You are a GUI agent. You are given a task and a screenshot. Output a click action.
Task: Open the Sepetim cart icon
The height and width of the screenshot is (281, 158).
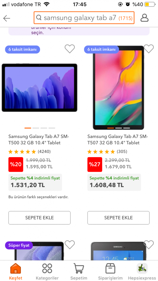pos(79,271)
